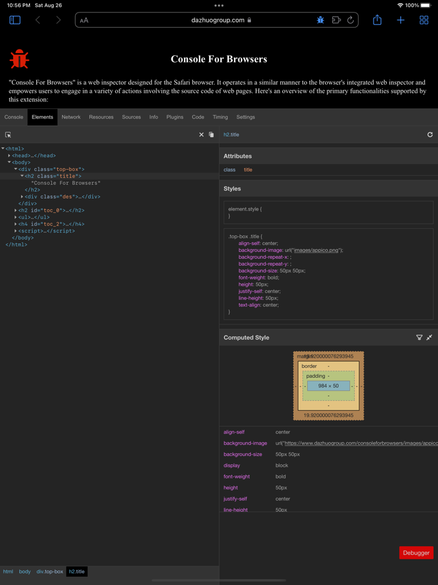
Task: Refresh the h2.title selector panel
Action: (x=430, y=134)
